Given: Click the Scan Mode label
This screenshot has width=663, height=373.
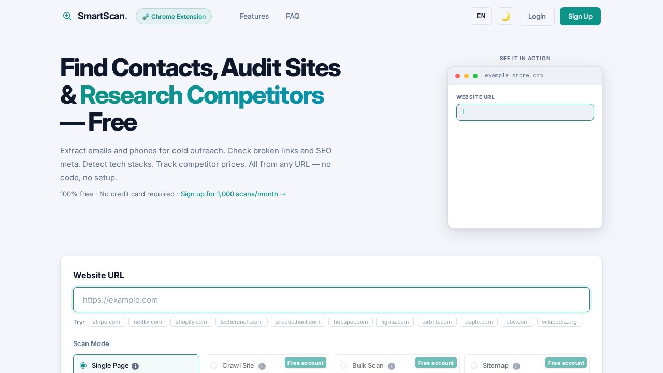Looking at the screenshot, I should tap(91, 343).
